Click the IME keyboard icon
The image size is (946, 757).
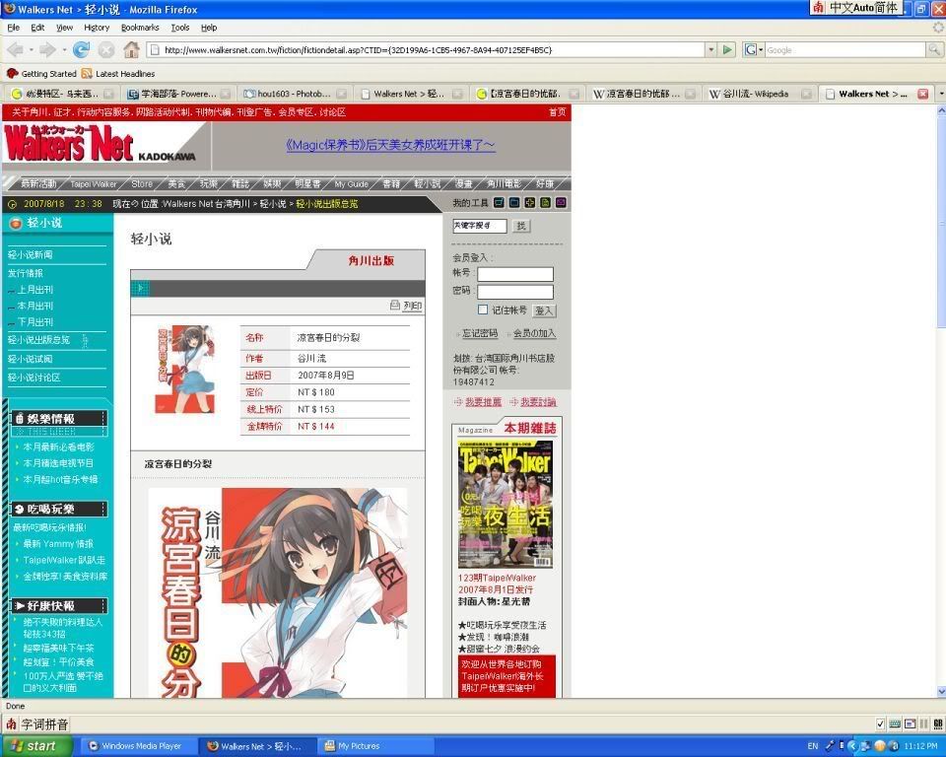(895, 723)
